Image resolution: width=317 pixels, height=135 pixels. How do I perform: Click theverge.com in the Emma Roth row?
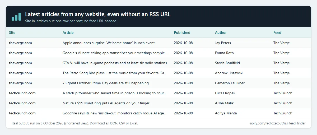pyautogui.click(x=20, y=53)
